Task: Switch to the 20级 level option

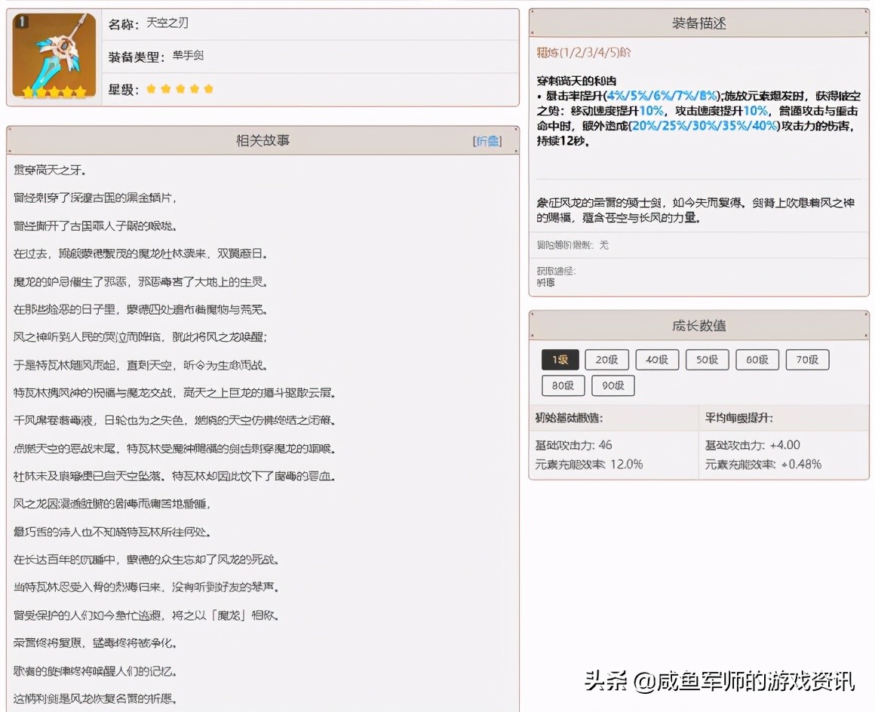Action: pyautogui.click(x=607, y=360)
